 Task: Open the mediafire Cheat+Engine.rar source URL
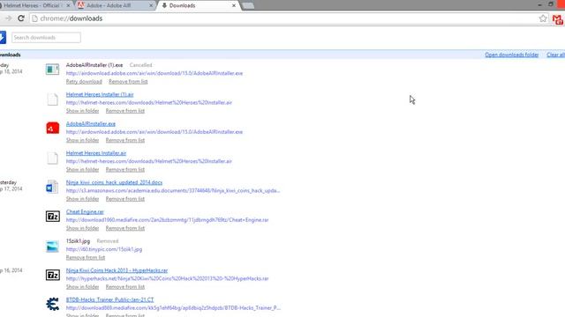[167, 220]
